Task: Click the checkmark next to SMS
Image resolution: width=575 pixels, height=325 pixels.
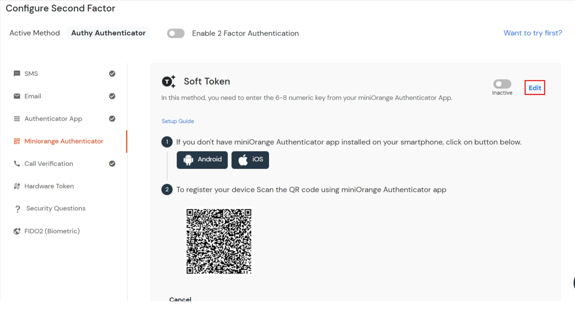Action: [x=112, y=73]
